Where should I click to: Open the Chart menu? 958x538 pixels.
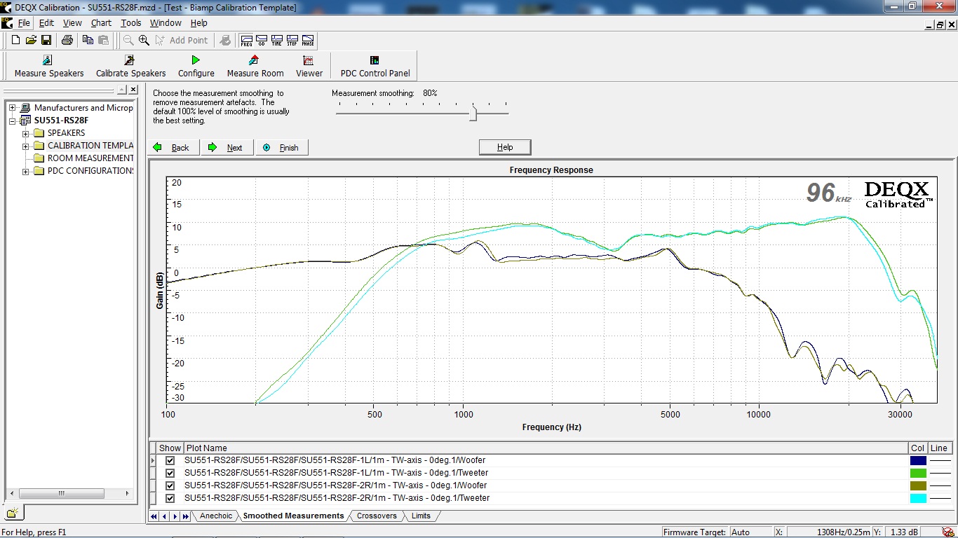pos(101,23)
